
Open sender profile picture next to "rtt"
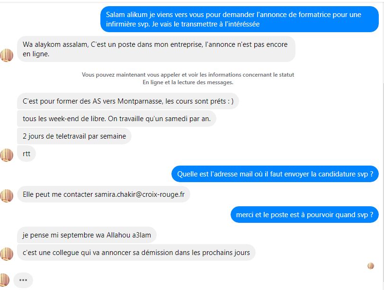pyautogui.click(x=7, y=155)
